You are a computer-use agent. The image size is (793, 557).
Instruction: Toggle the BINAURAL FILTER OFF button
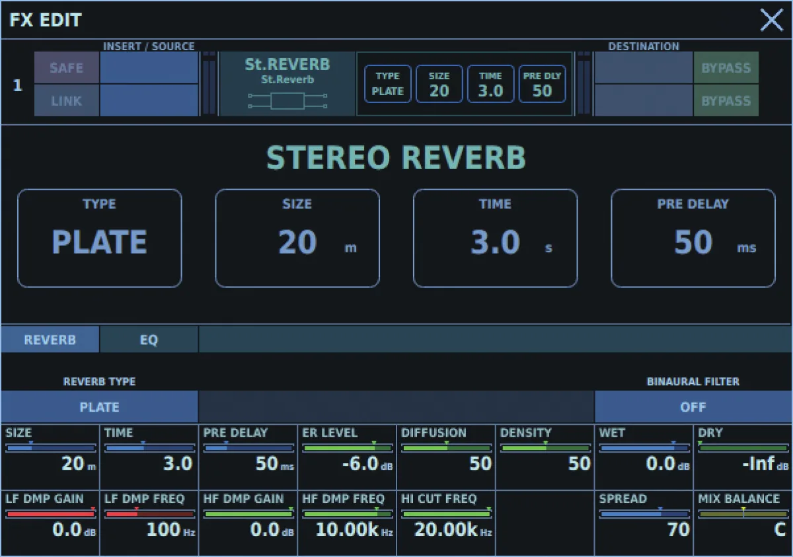coord(693,407)
